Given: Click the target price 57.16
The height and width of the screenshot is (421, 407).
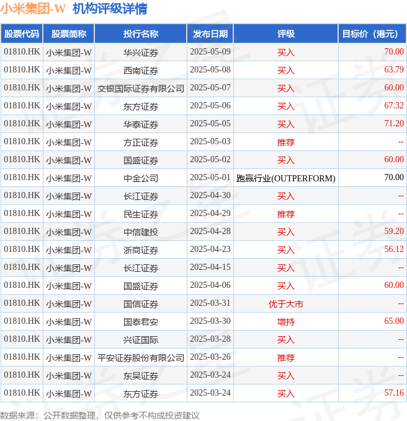Looking at the screenshot, I should click(x=394, y=393).
